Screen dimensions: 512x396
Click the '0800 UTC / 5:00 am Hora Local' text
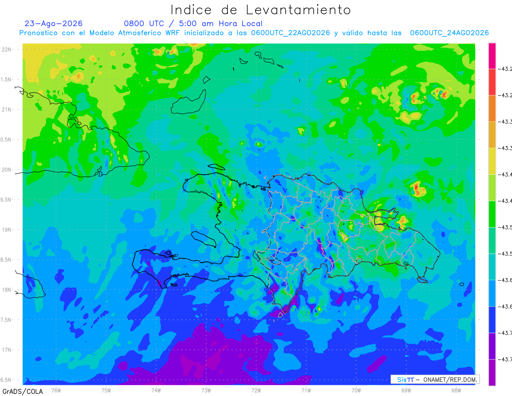[193, 24]
